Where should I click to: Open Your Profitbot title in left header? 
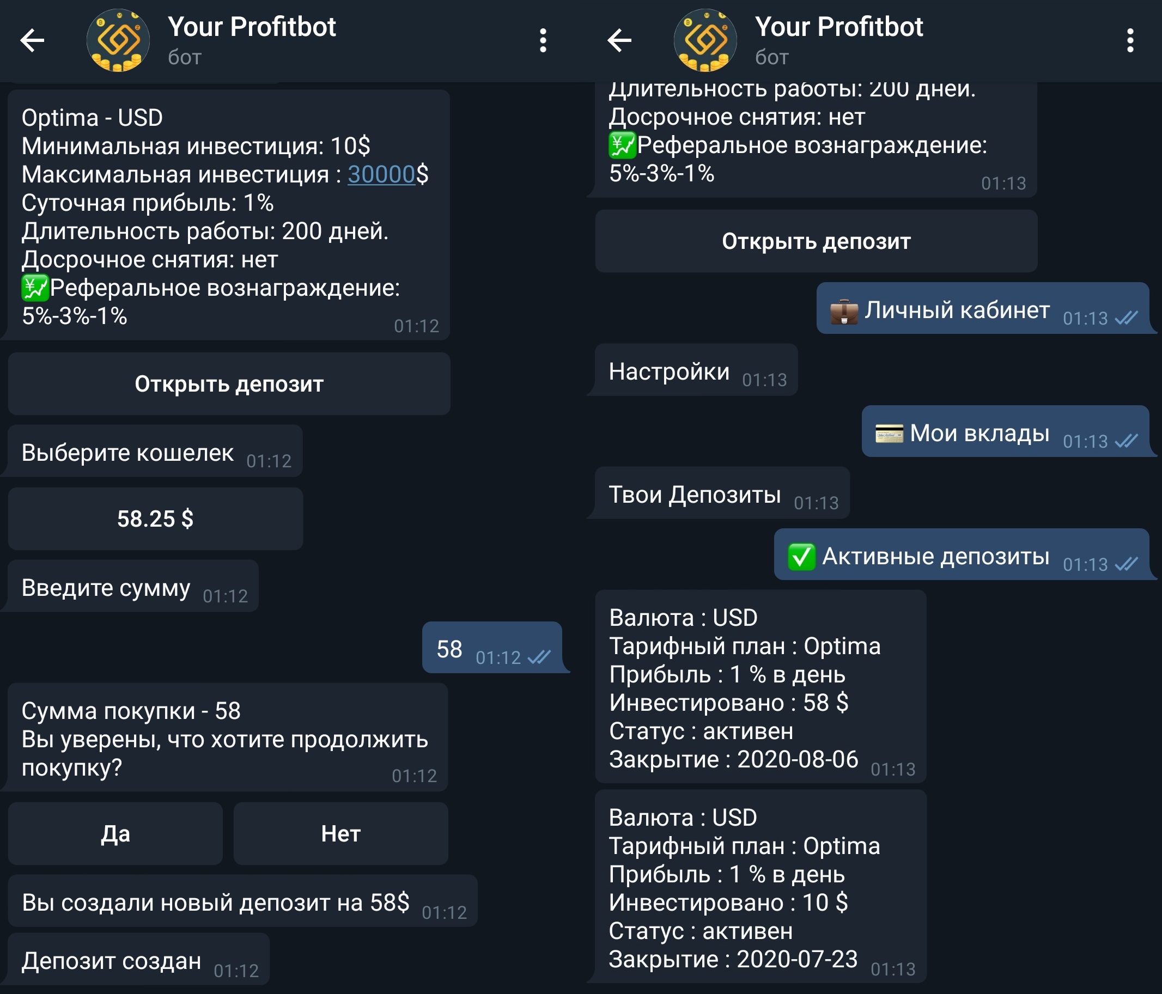251,27
